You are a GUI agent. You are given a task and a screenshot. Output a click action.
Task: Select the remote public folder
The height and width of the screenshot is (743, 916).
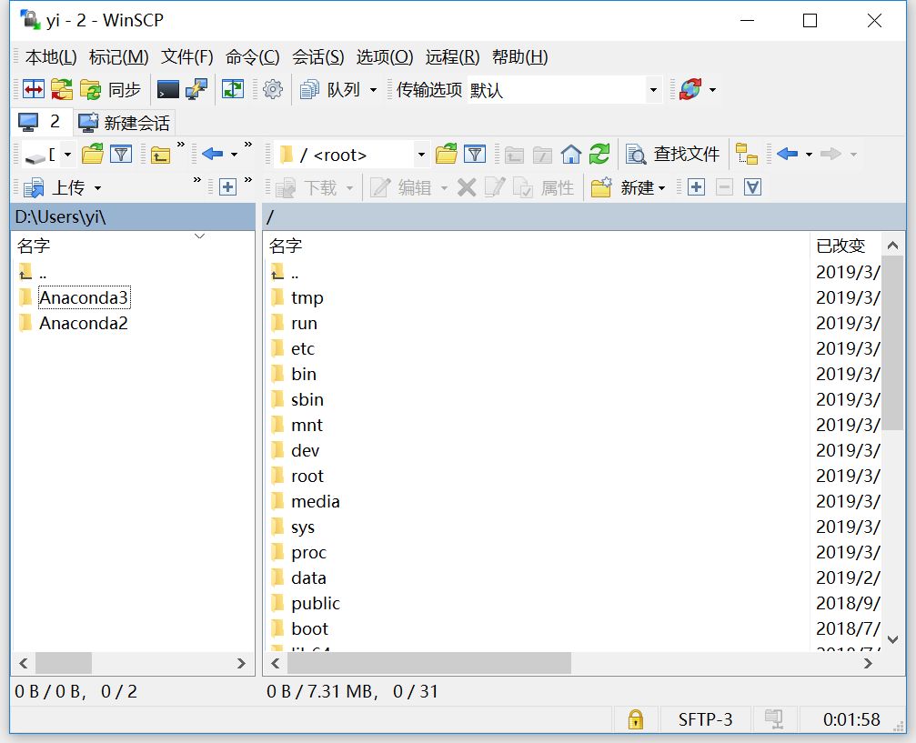pos(316,603)
